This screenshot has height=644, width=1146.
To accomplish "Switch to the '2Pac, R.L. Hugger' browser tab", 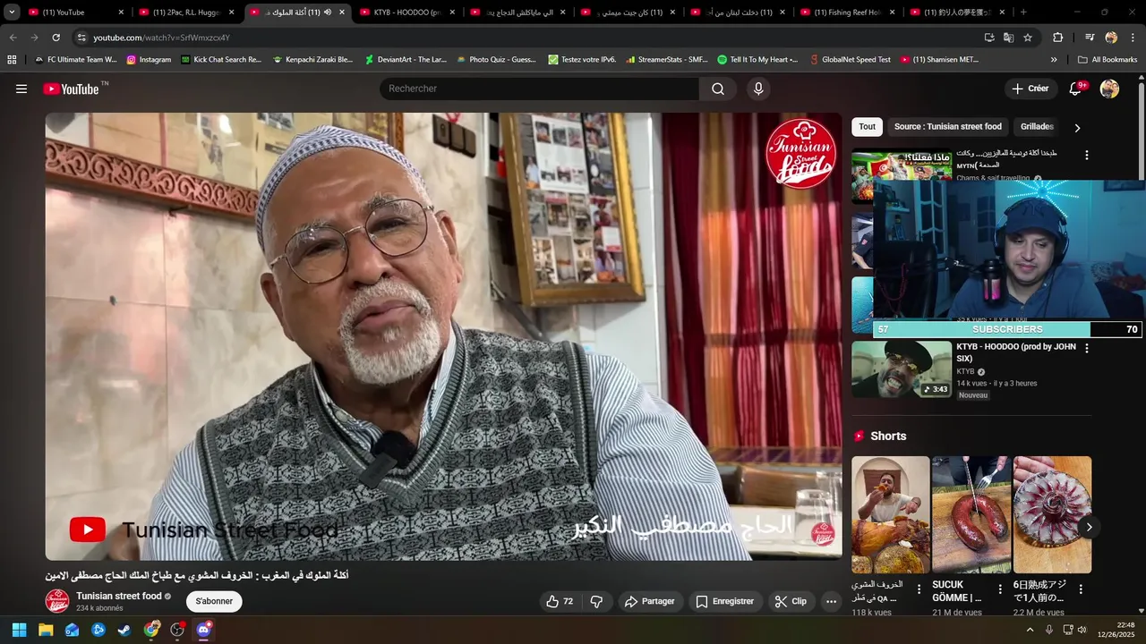I will pyautogui.click(x=187, y=13).
